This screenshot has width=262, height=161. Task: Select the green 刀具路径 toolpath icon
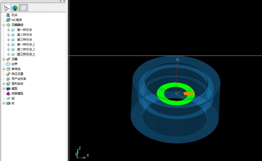click(x=8, y=25)
